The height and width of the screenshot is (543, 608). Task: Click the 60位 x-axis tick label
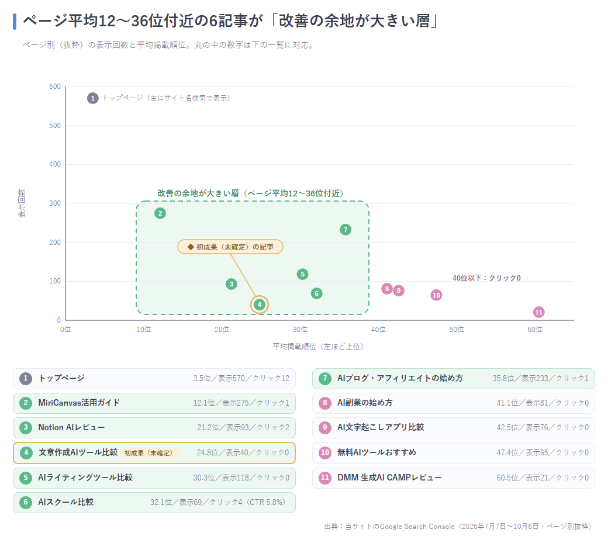point(535,330)
